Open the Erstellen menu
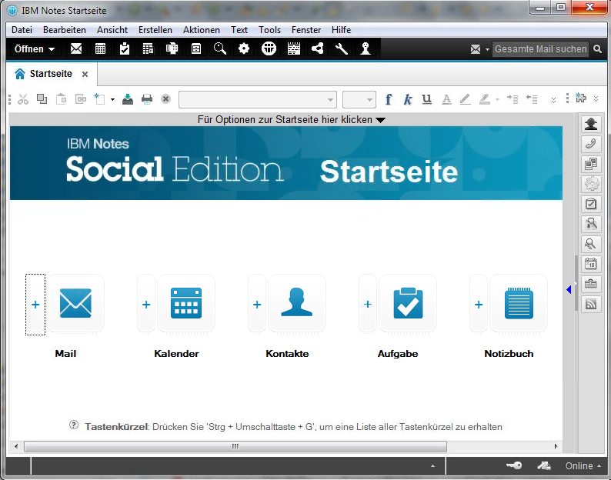This screenshot has width=611, height=480. [155, 30]
